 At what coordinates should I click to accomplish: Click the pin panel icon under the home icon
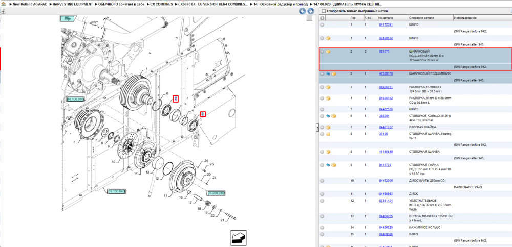pyautogui.click(x=3, y=11)
